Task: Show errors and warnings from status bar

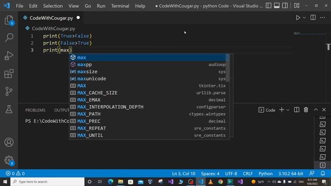Action: pos(15,174)
